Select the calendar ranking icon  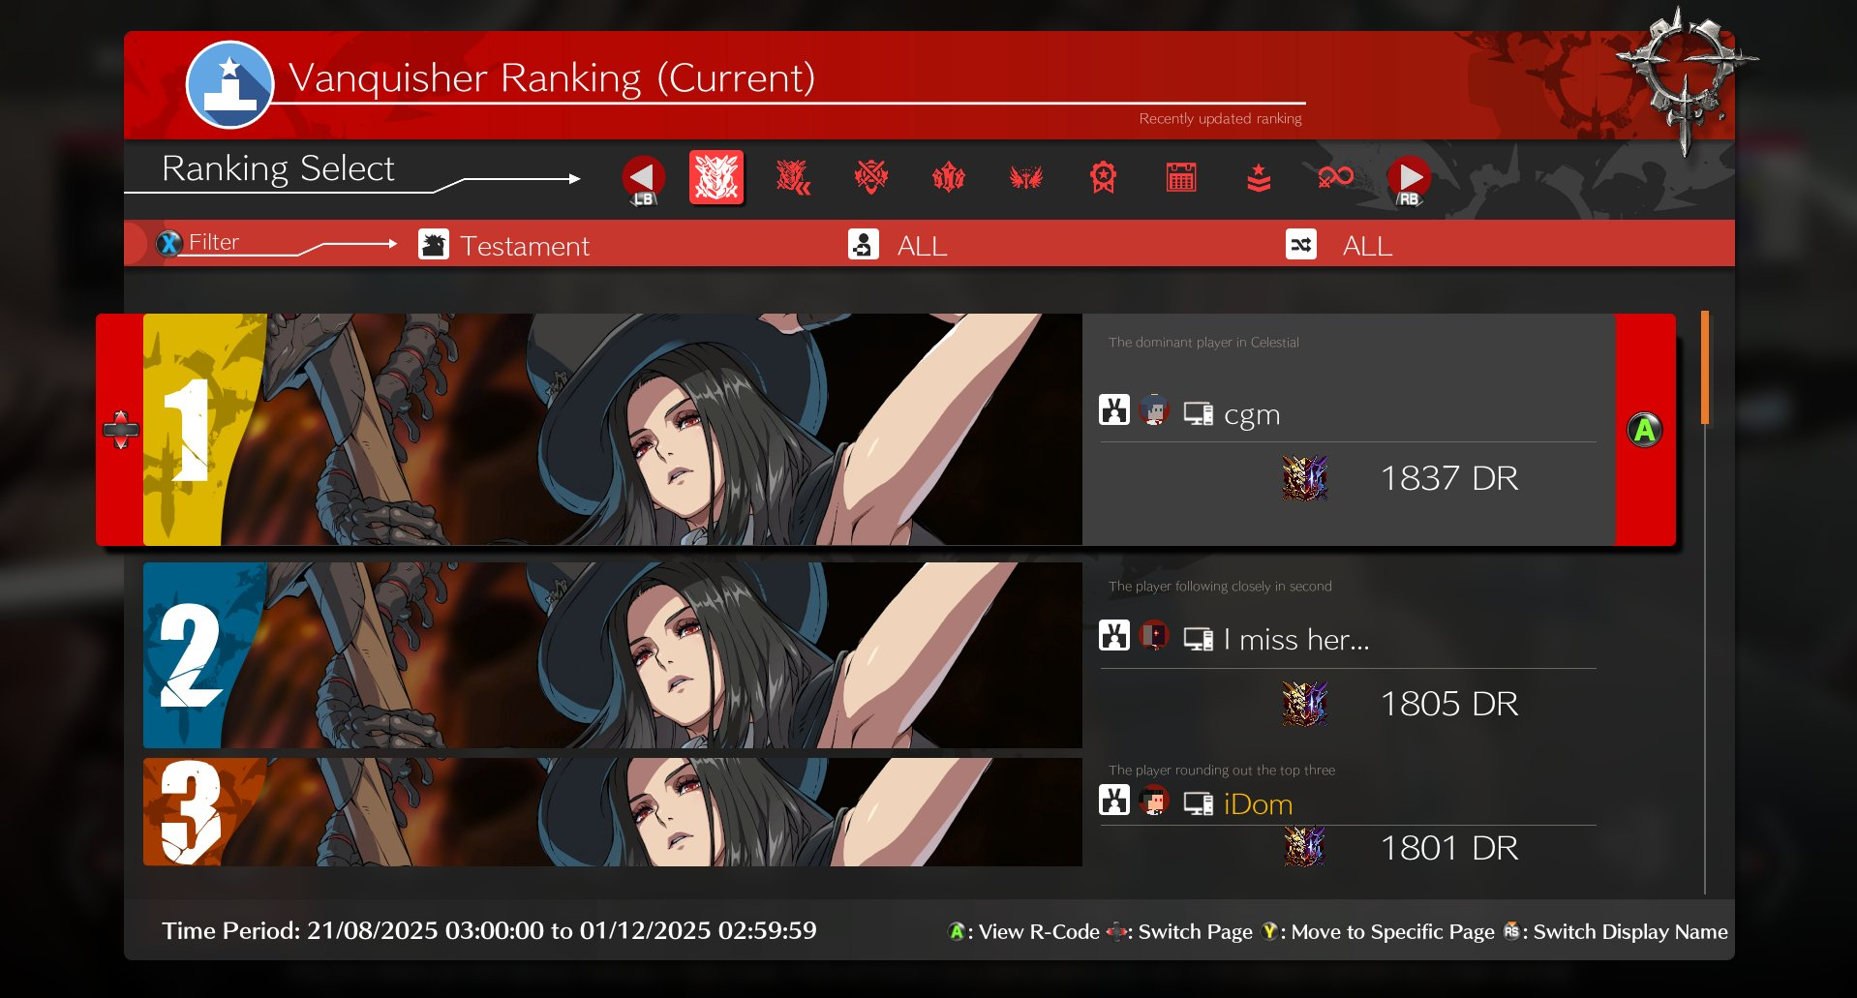click(1181, 177)
